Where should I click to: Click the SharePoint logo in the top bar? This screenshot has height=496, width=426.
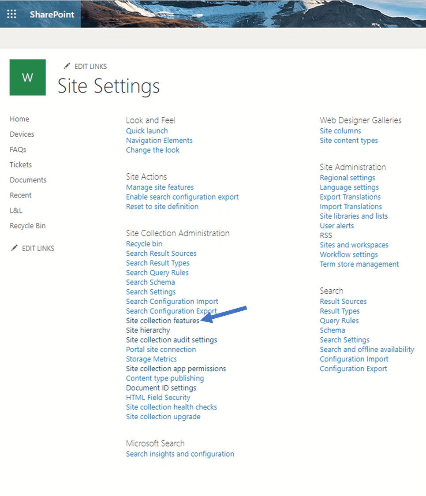pos(52,14)
